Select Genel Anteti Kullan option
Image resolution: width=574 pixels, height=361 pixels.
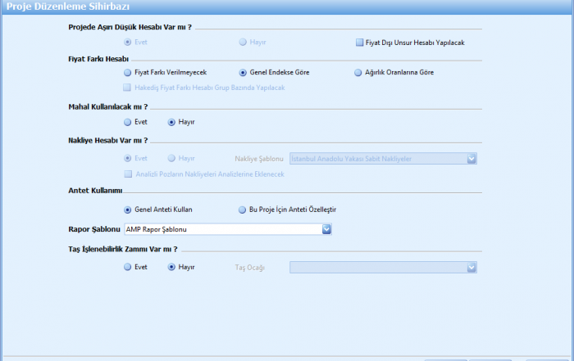tap(127, 209)
